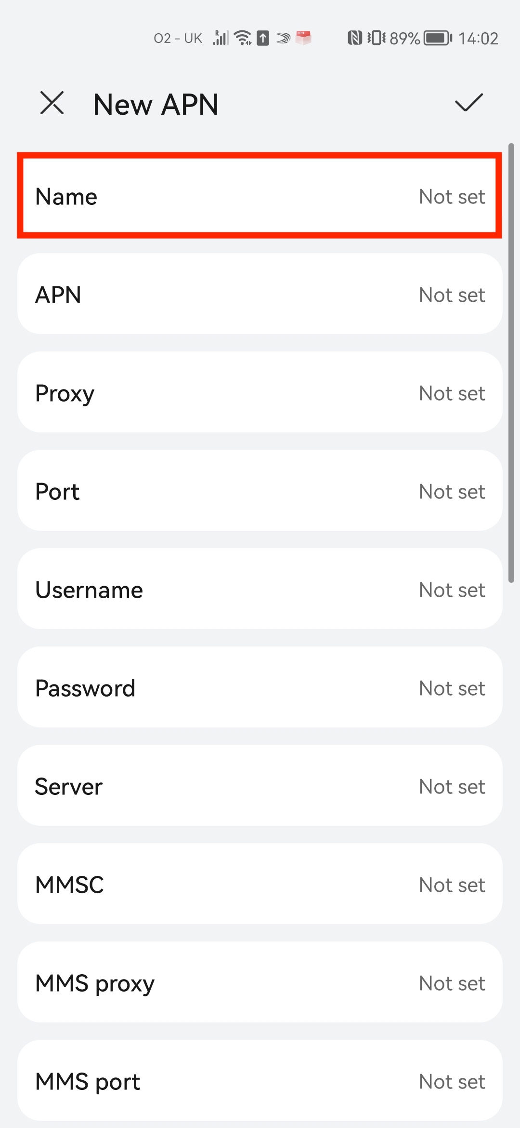The width and height of the screenshot is (520, 1128).
Task: Tap the mobile signal strength icon
Action: [x=221, y=38]
